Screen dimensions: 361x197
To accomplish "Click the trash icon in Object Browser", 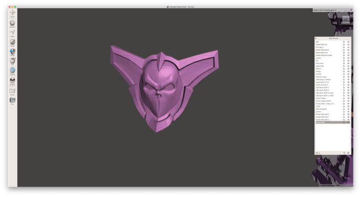I will [348, 153].
